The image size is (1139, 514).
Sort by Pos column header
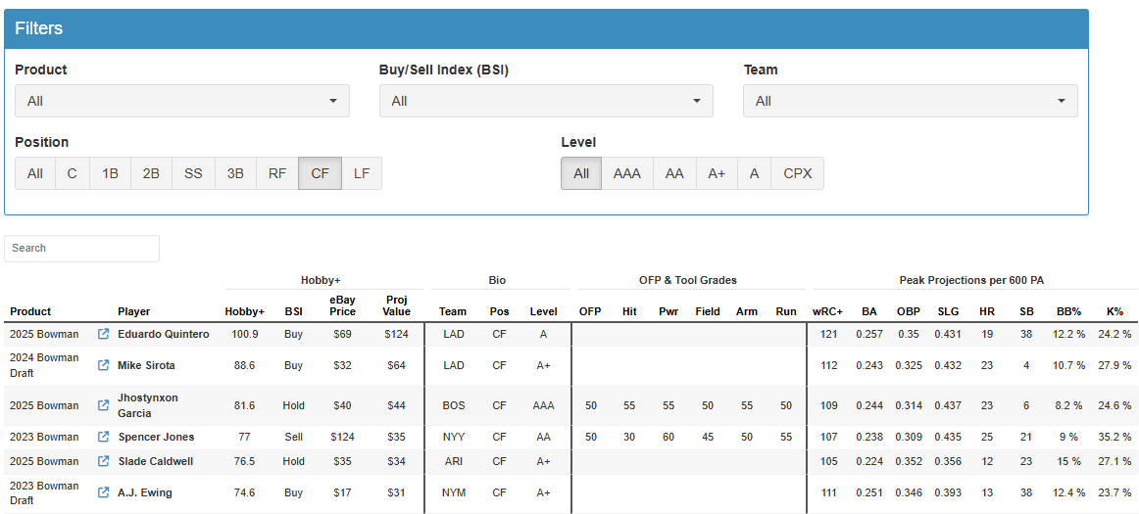(x=499, y=311)
